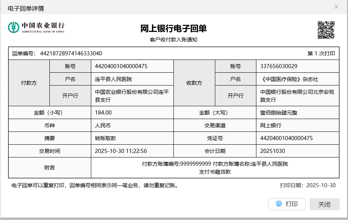This screenshot has width=348, height=220.
Task: Click the 关闭 button
Action: point(324,204)
